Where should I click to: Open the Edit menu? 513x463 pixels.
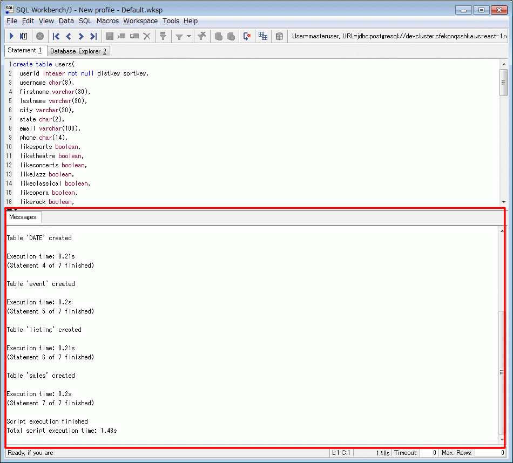click(28, 21)
